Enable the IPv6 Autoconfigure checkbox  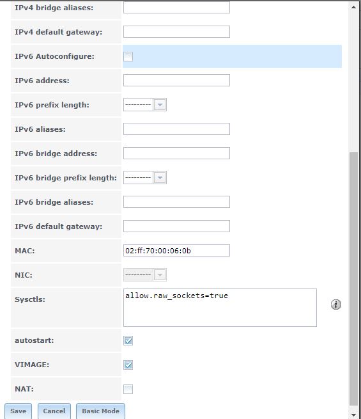128,56
